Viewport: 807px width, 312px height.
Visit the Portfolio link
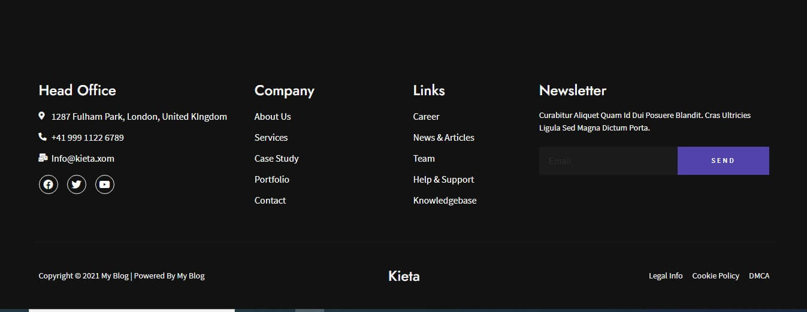pos(272,180)
